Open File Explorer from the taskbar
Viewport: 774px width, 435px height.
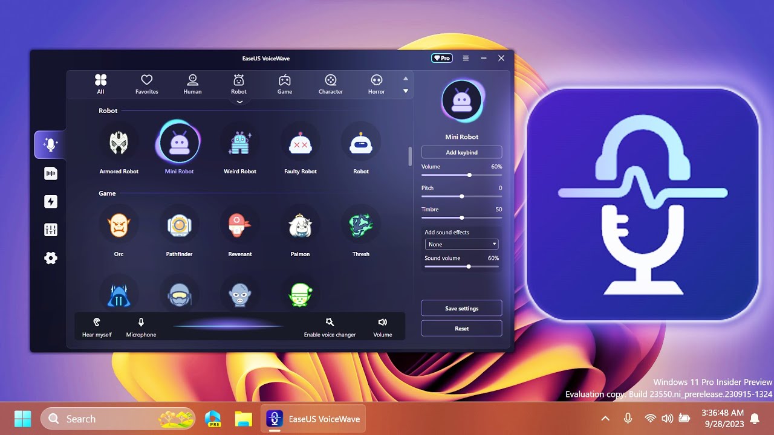(243, 419)
